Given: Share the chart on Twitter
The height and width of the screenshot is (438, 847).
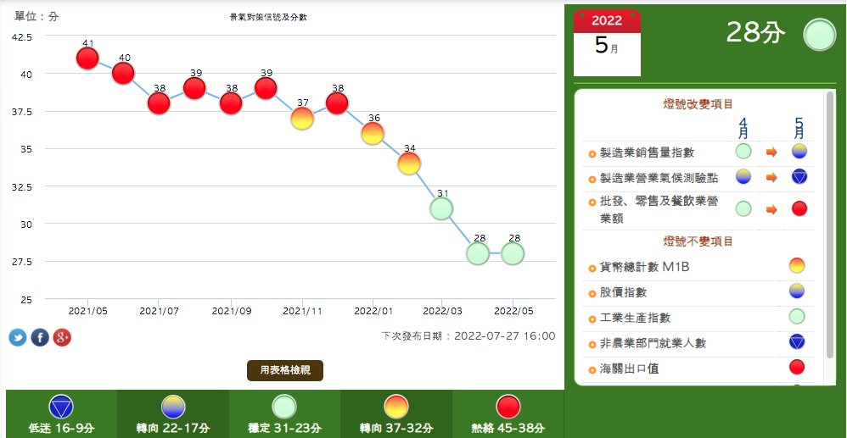Looking at the screenshot, I should 18,338.
